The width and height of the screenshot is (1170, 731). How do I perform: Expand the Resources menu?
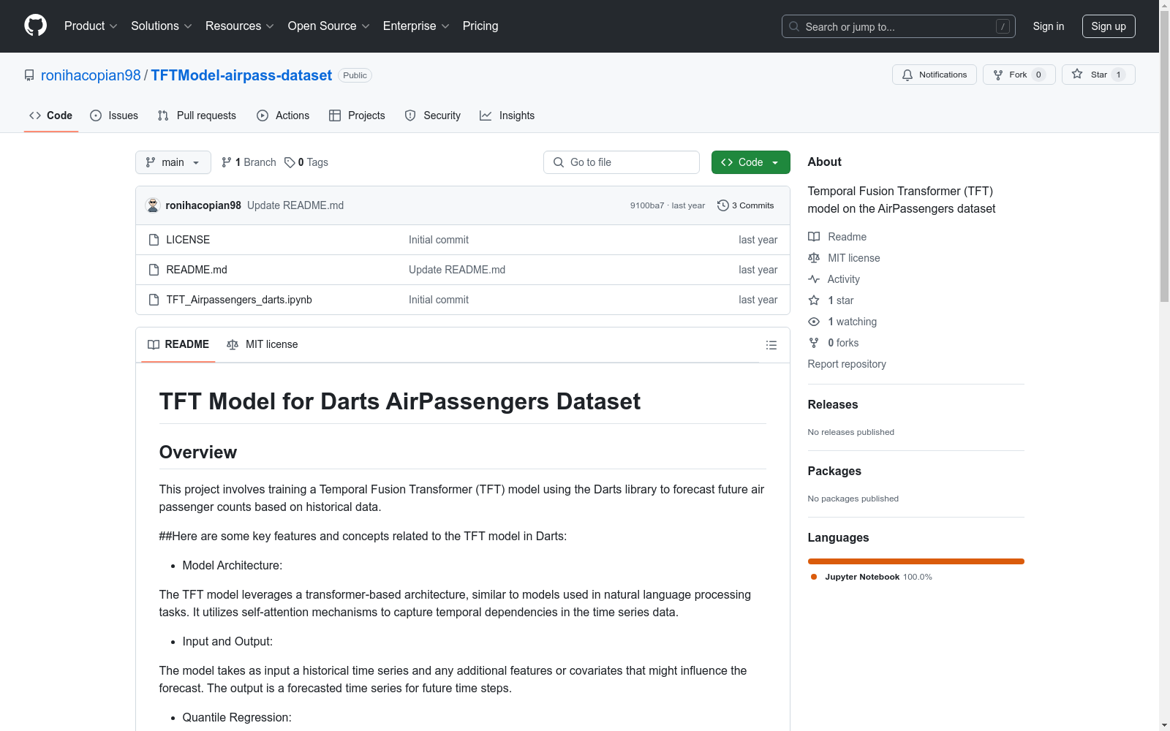[x=240, y=26]
